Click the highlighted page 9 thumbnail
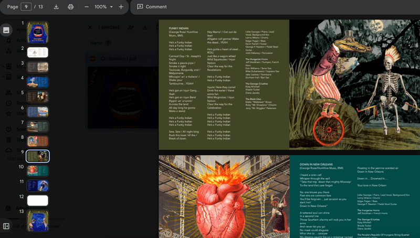 coord(38,156)
